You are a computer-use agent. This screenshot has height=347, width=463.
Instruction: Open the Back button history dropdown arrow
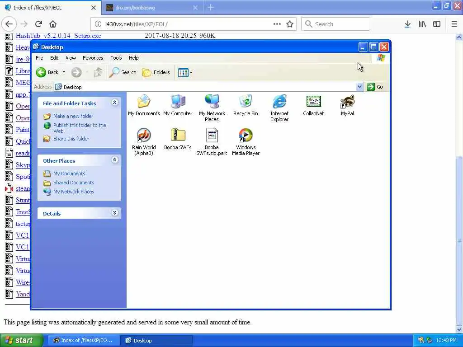point(64,72)
